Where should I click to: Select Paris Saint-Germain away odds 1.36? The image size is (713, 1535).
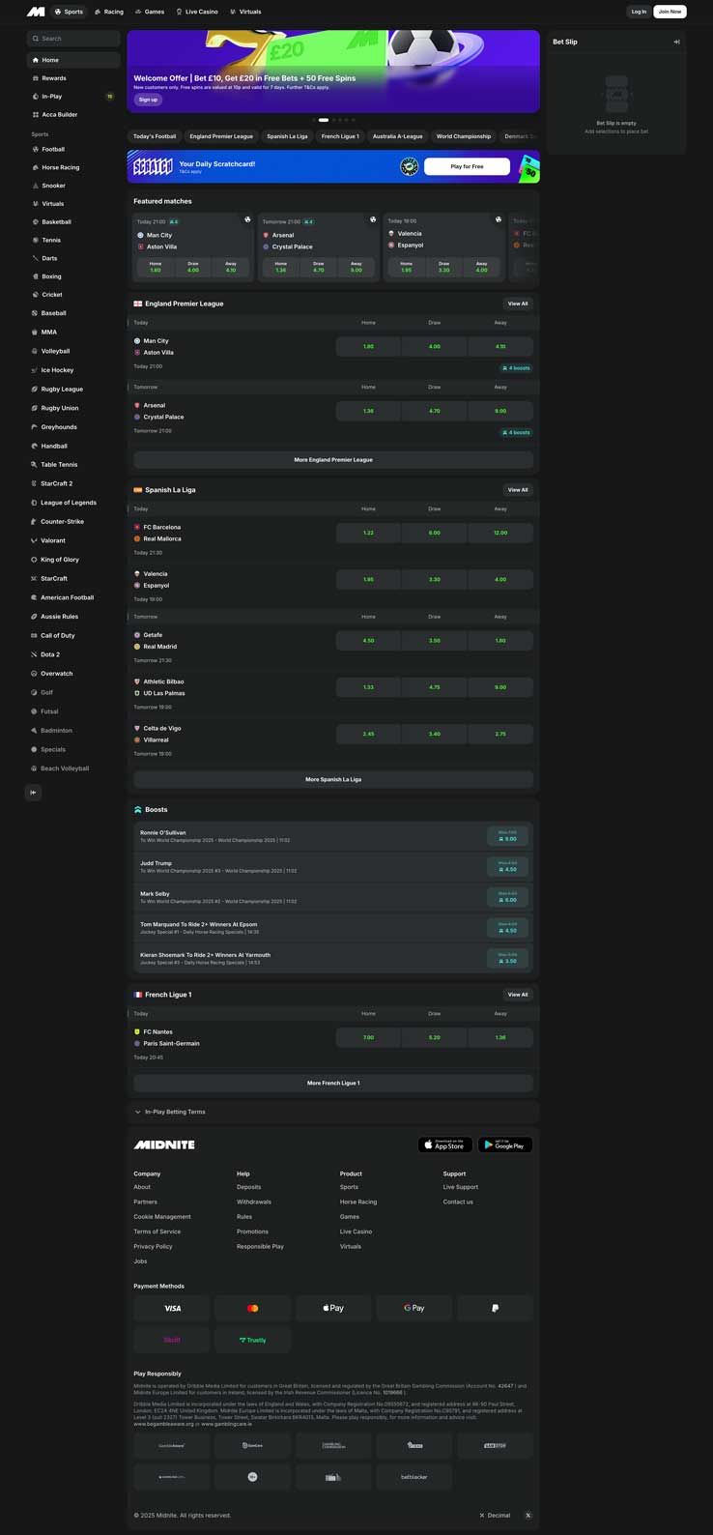pos(500,1037)
